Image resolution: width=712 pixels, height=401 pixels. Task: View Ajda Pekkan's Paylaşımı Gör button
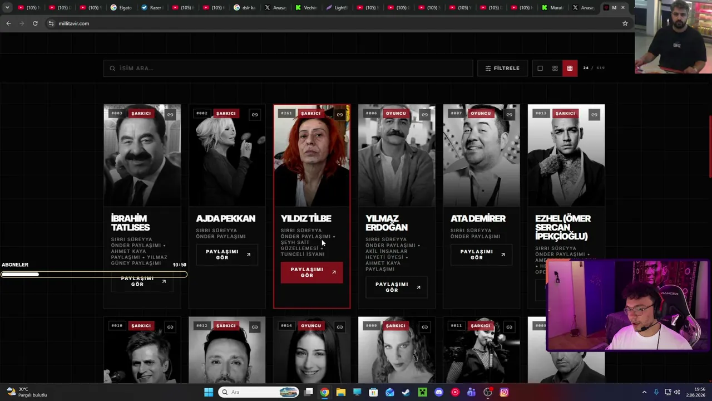click(227, 255)
